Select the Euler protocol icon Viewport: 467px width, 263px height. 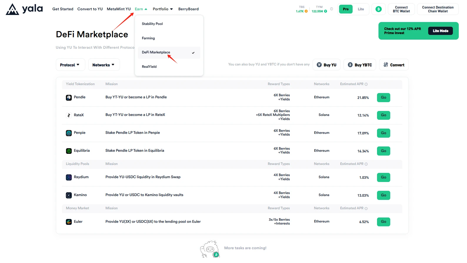69,222
